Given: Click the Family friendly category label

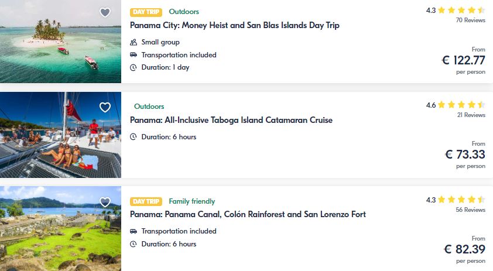Looking at the screenshot, I should [192, 201].
